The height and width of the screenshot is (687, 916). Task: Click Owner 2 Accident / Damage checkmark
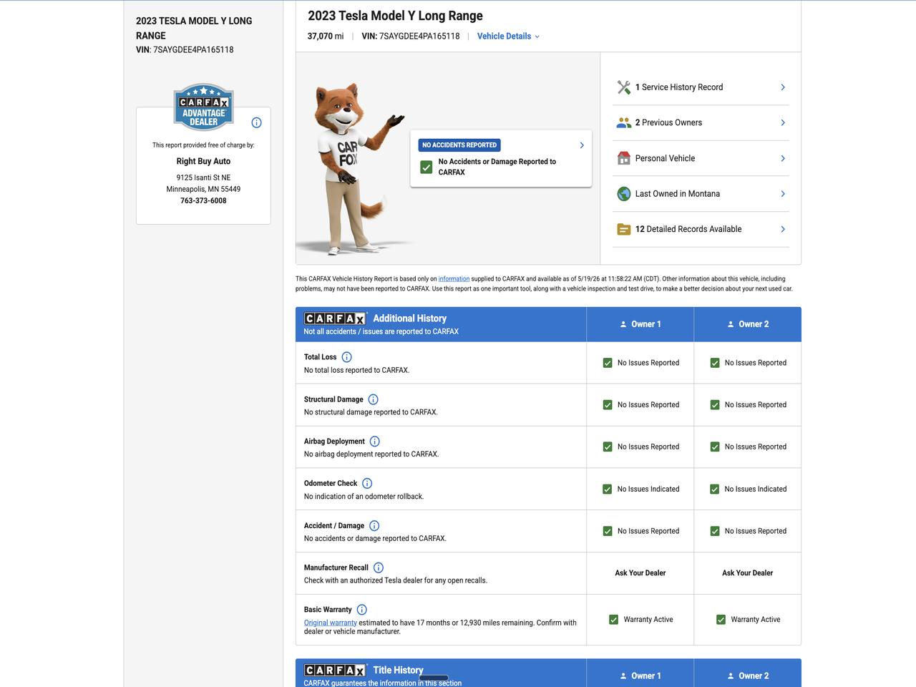tap(715, 531)
